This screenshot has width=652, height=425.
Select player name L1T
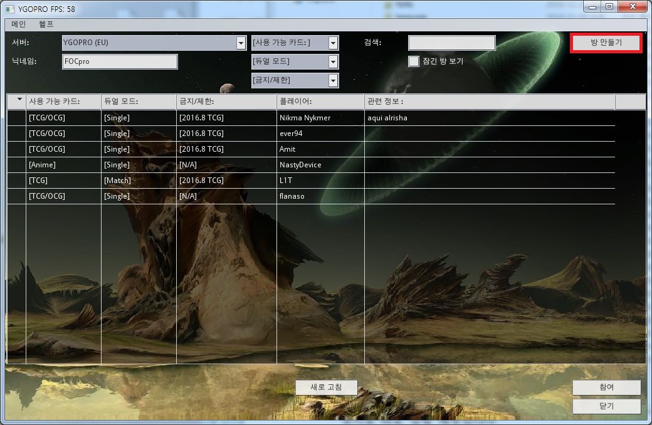click(286, 181)
